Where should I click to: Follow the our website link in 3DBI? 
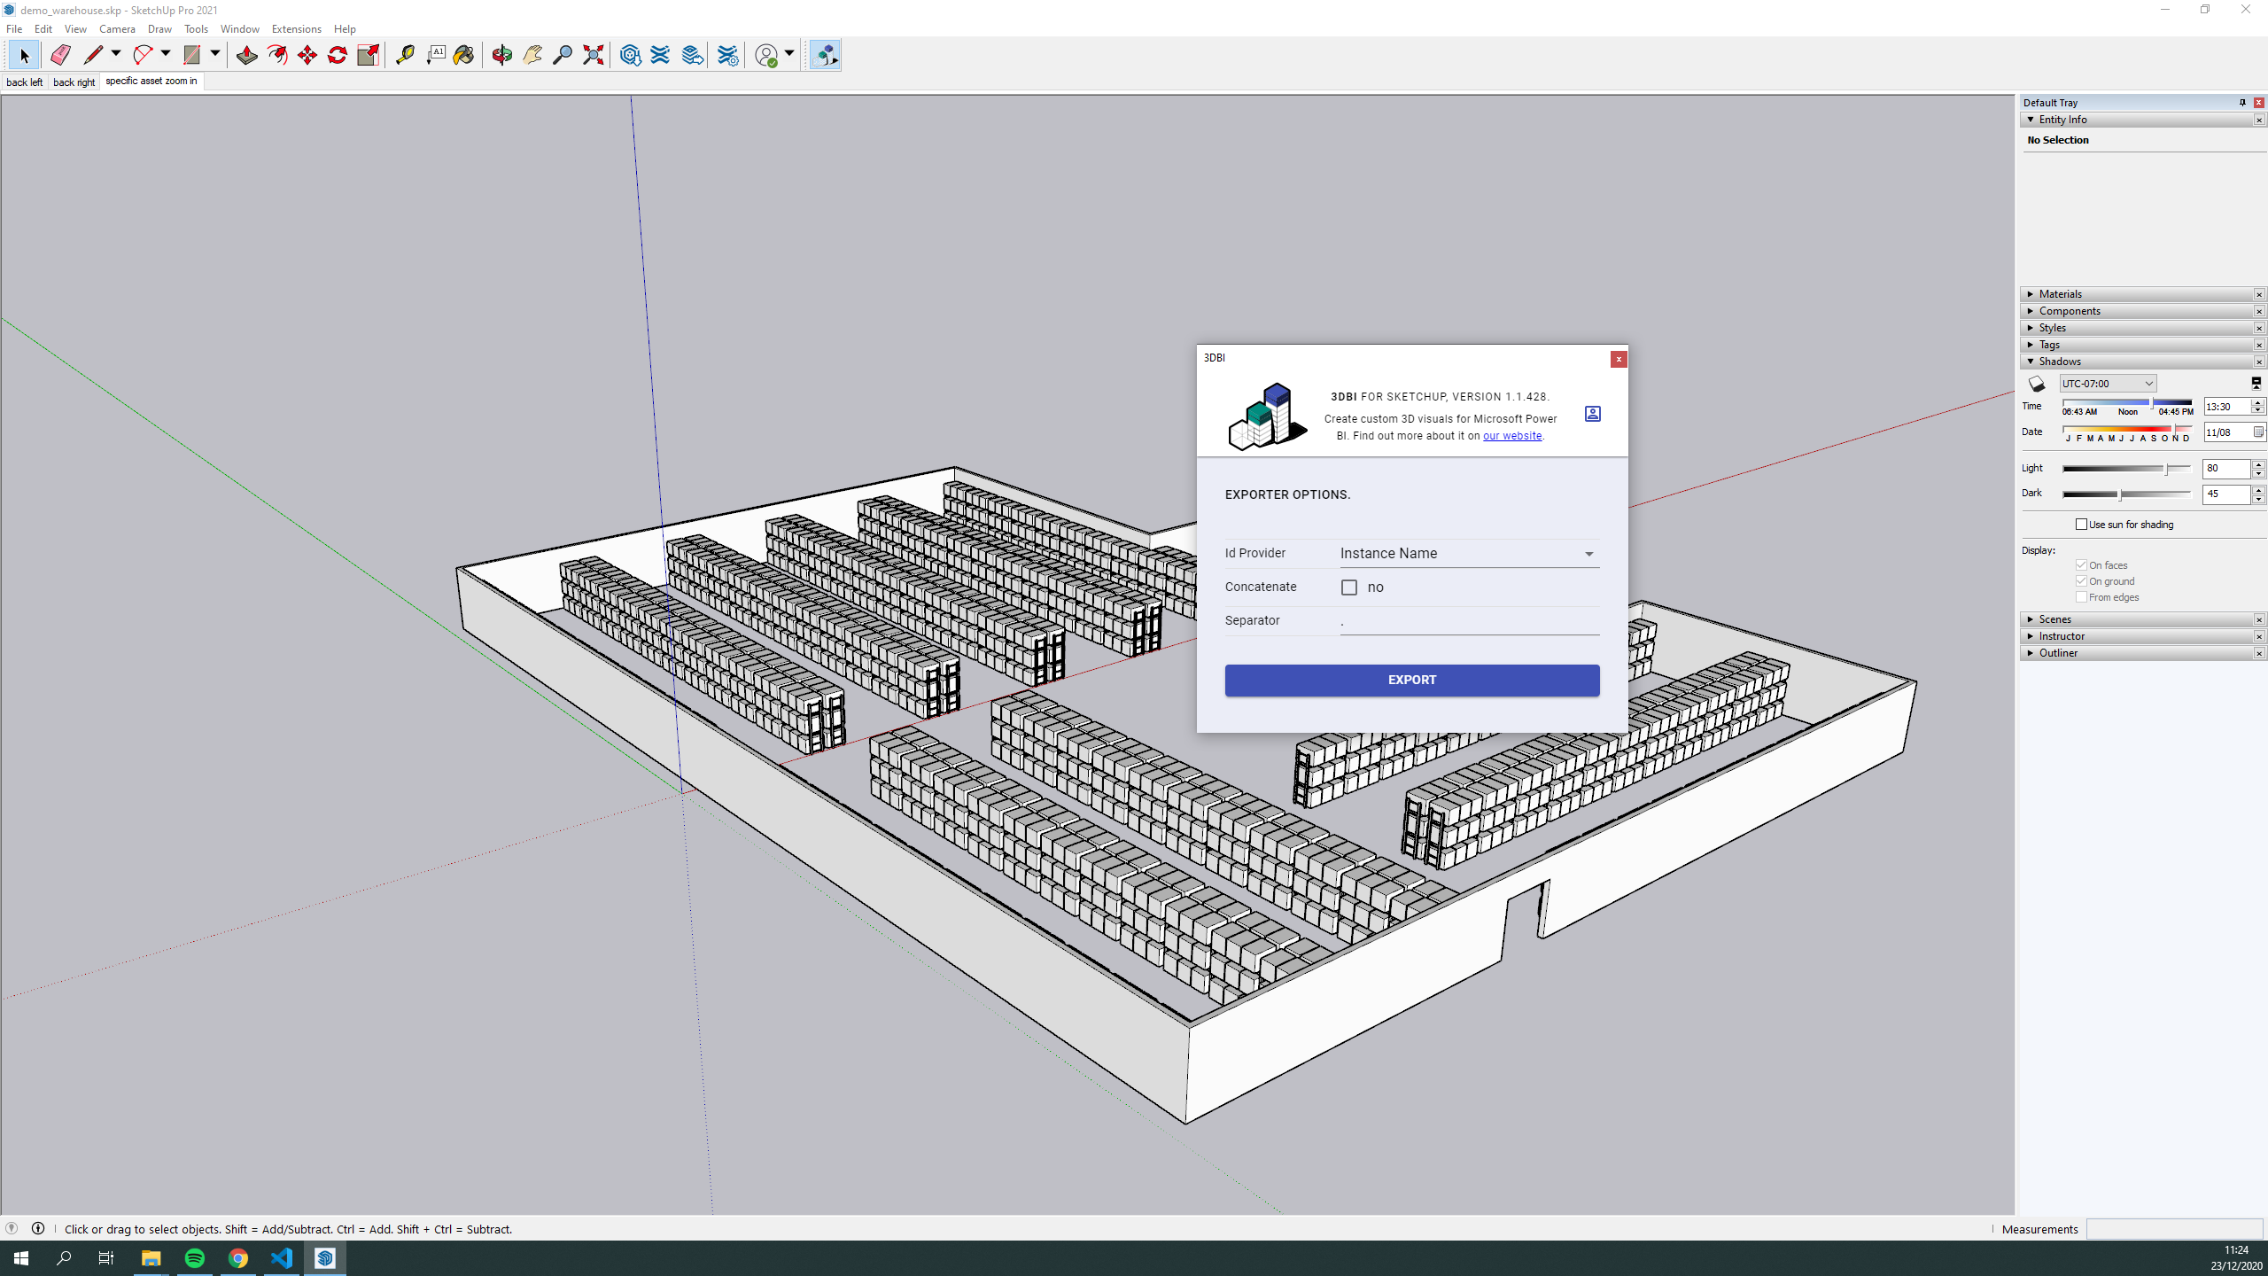(1511, 435)
